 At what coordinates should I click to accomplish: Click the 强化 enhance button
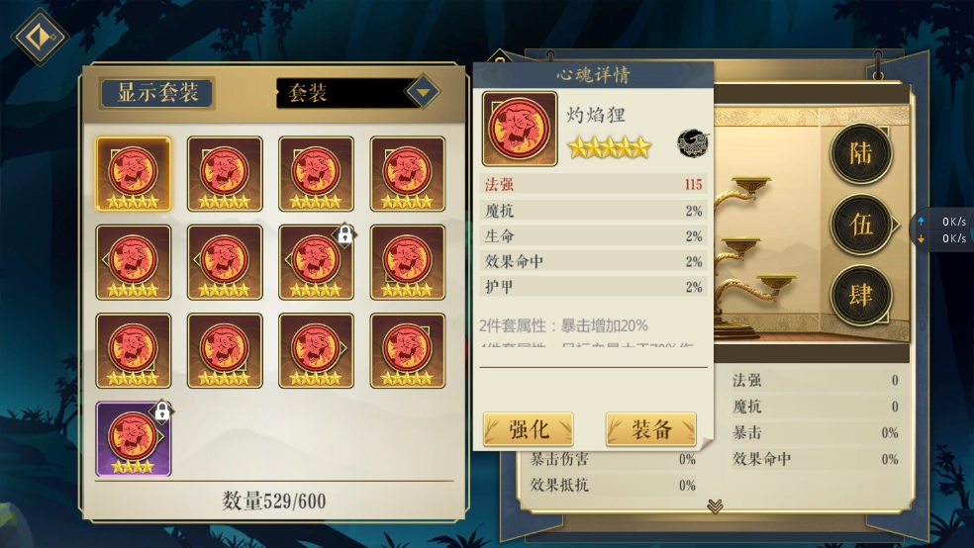[528, 429]
